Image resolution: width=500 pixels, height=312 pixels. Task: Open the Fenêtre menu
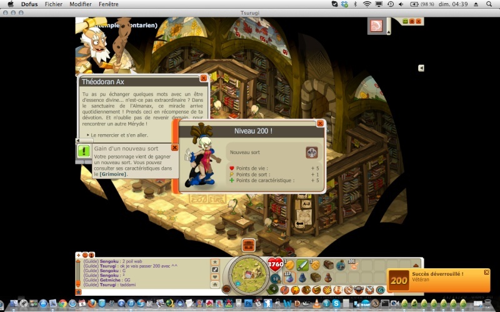[108, 4]
